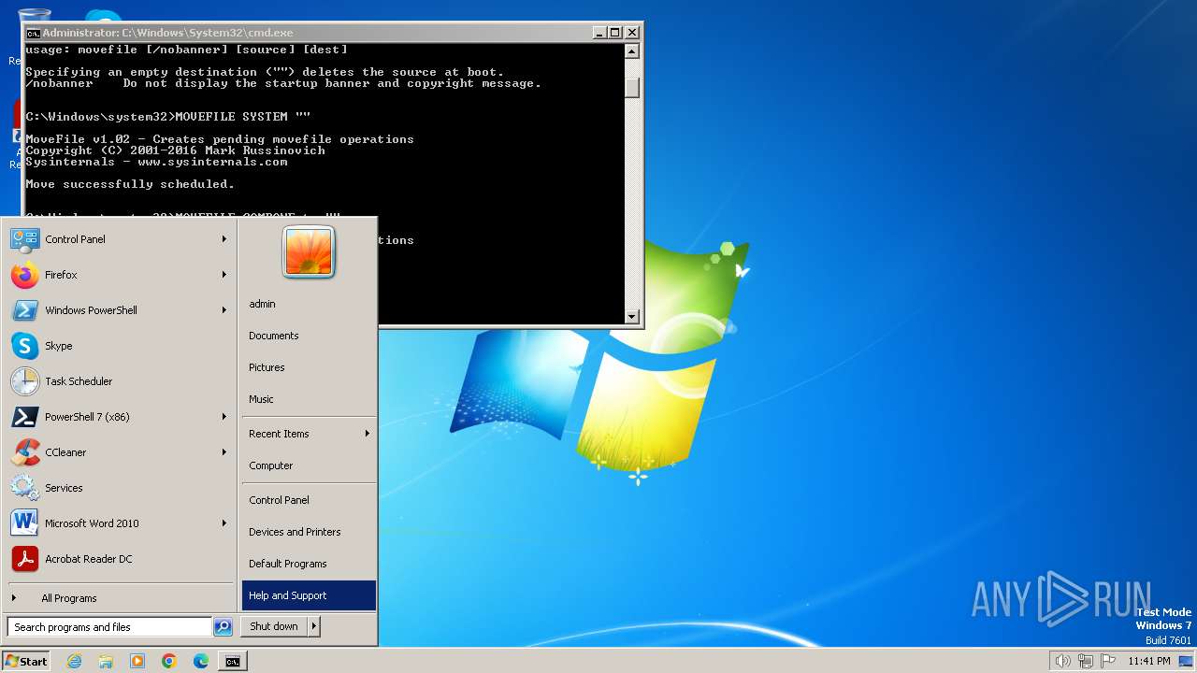1197x673 pixels.
Task: Expand Recent Items submenu arrow
Action: [x=368, y=434]
